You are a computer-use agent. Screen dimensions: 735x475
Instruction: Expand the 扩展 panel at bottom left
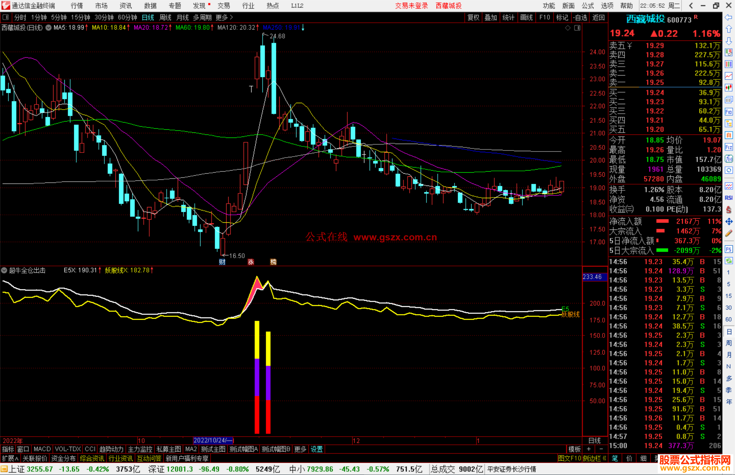pyautogui.click(x=10, y=458)
